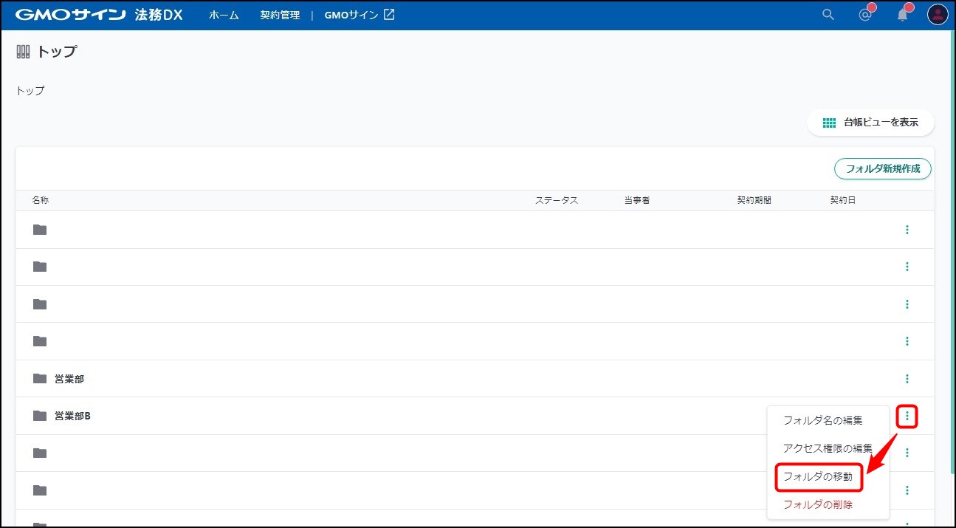This screenshot has width=956, height=528.
Task: Click the binder icon beside トップ heading
Action: 24,52
